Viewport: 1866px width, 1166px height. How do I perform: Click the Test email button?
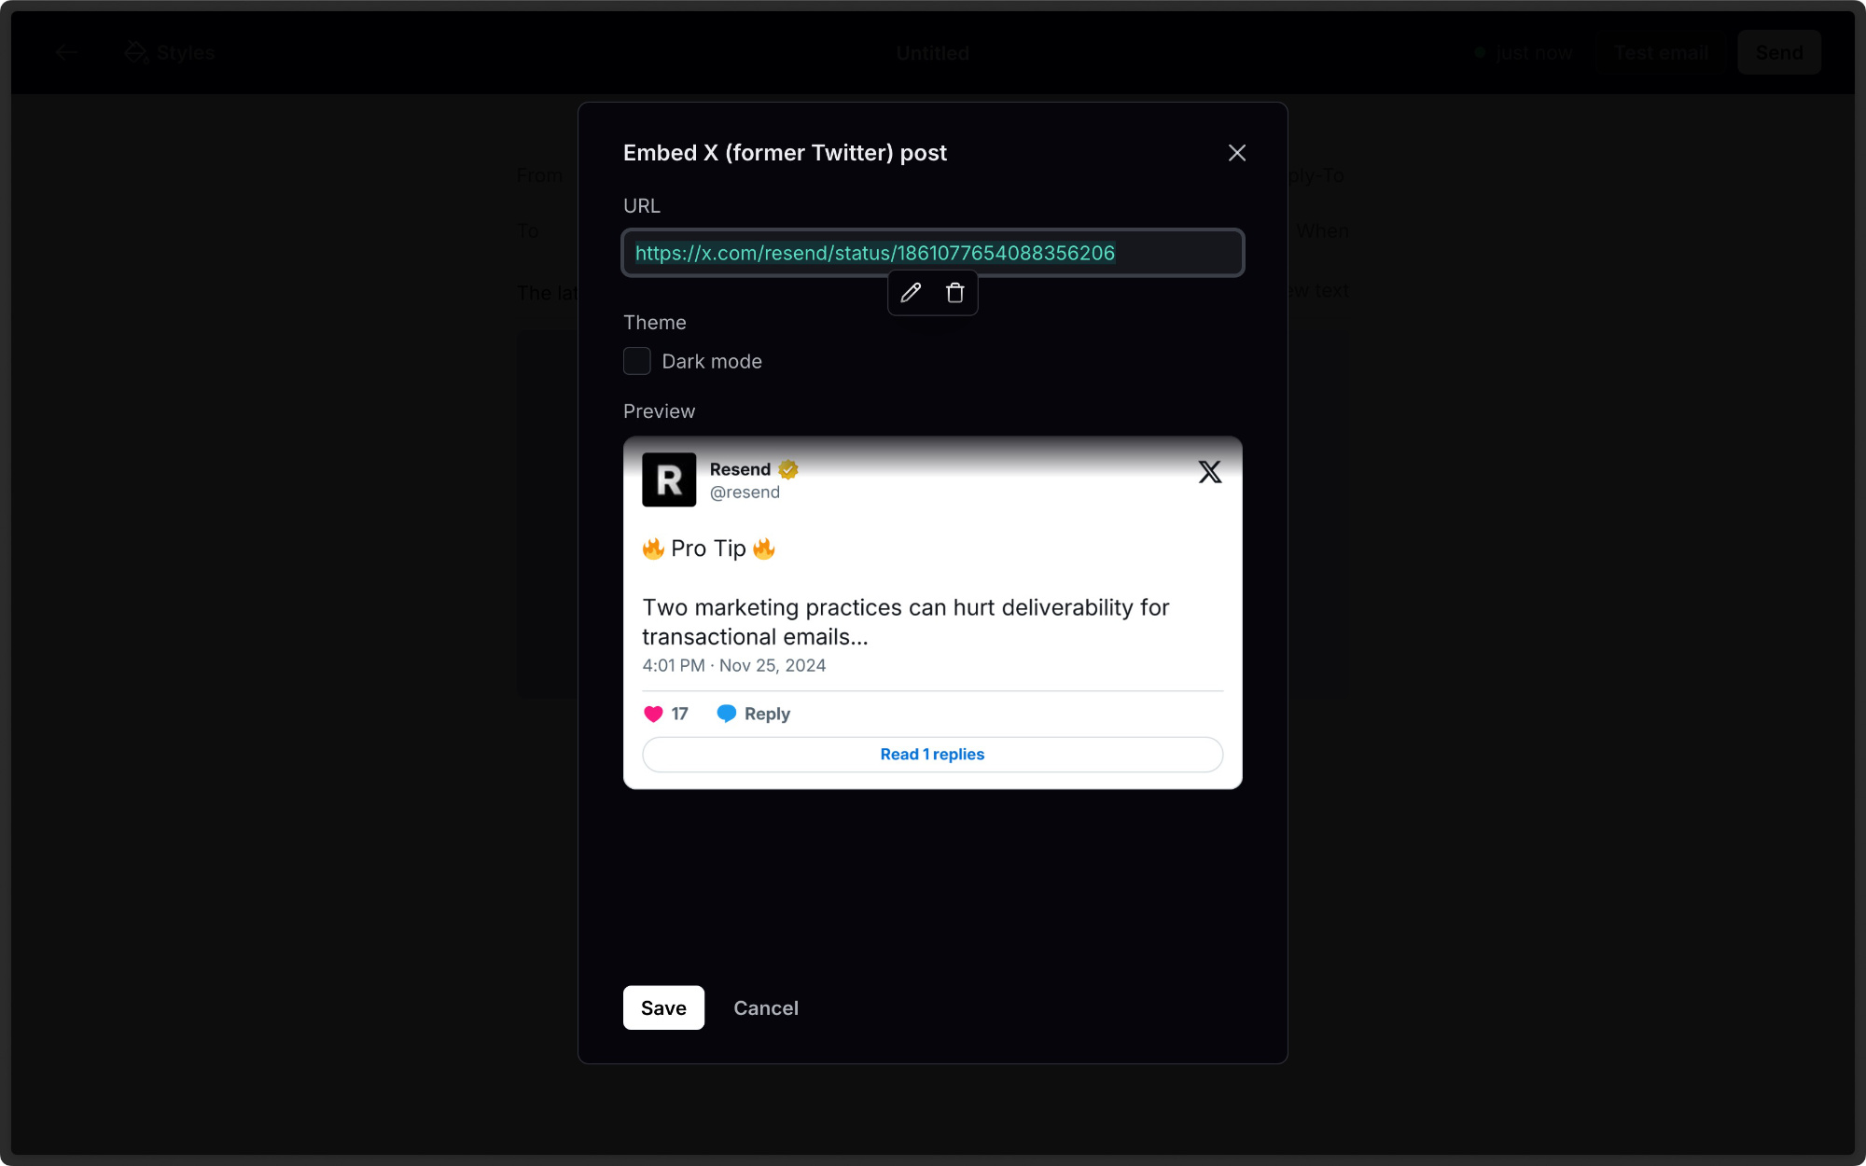(x=1661, y=53)
